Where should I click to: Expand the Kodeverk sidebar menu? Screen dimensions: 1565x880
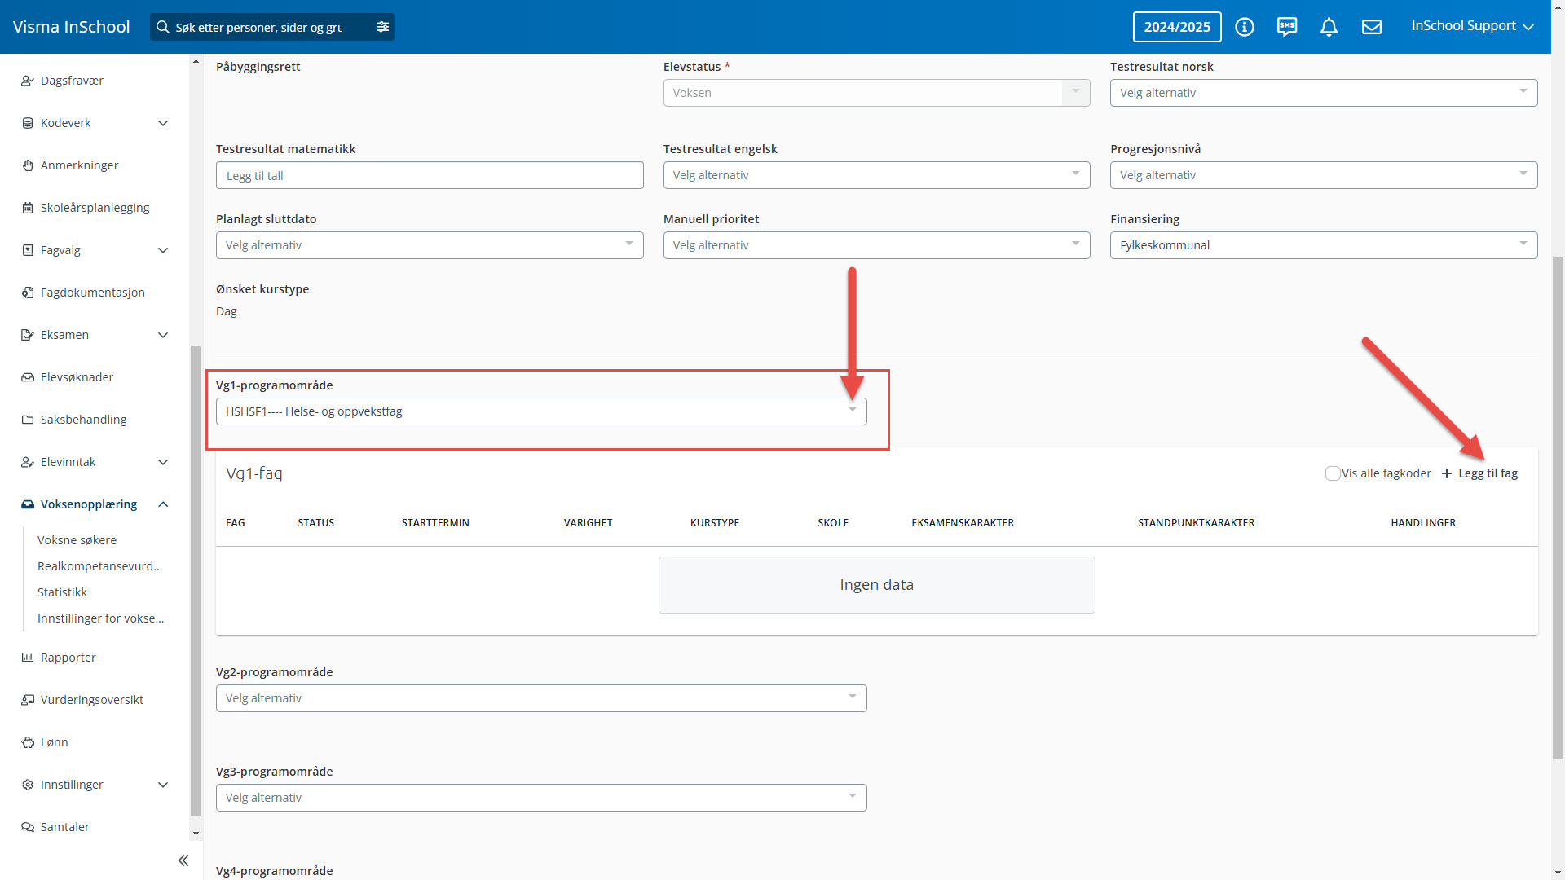[x=163, y=123]
